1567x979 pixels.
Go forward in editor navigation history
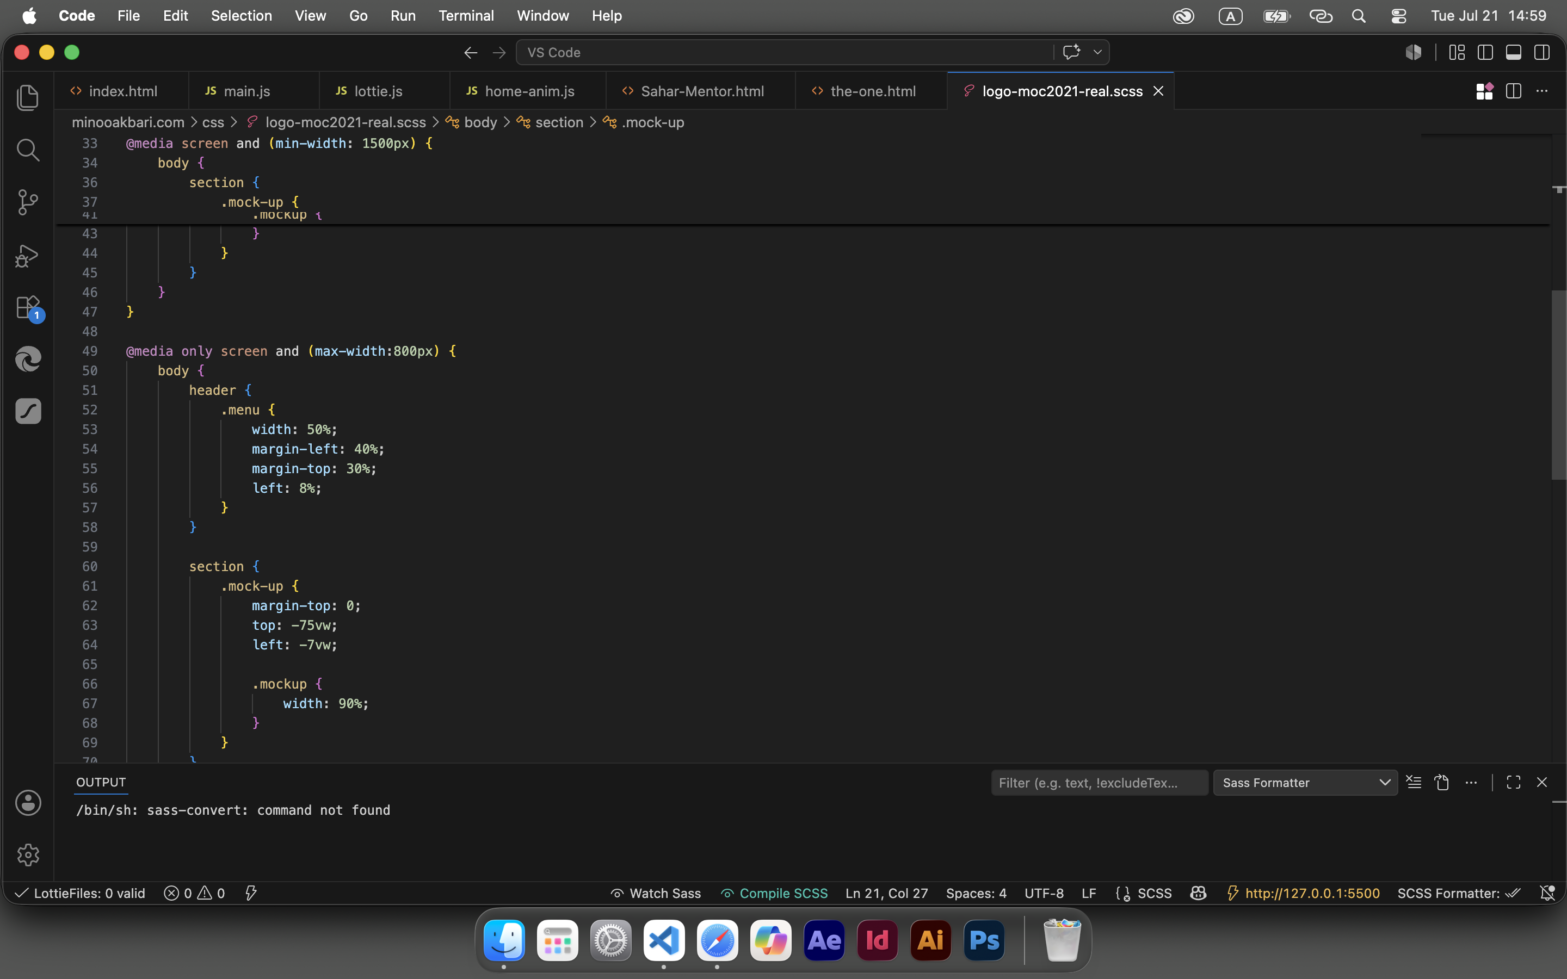pos(498,52)
